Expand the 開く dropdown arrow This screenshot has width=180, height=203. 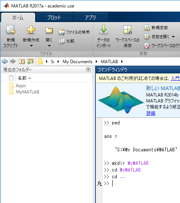[x=49, y=46]
